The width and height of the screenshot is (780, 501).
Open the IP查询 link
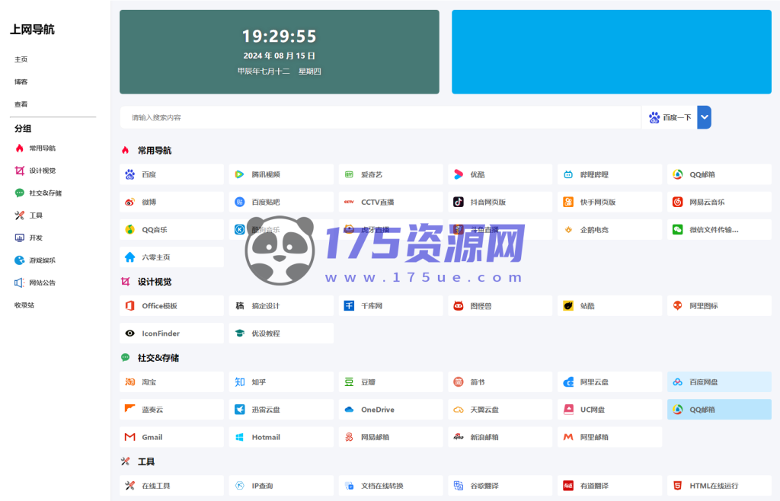tap(281, 486)
